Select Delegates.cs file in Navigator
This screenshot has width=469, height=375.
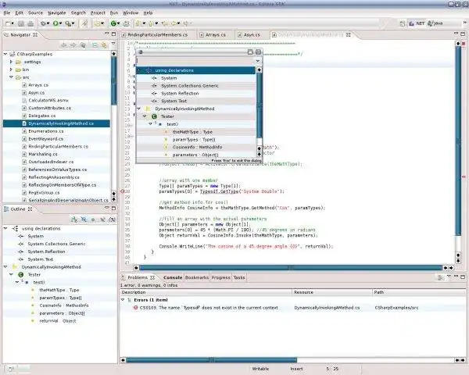[43, 116]
